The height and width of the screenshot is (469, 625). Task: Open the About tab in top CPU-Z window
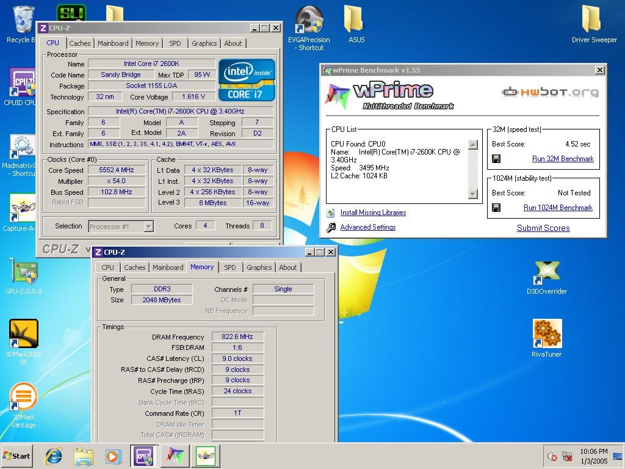[233, 43]
